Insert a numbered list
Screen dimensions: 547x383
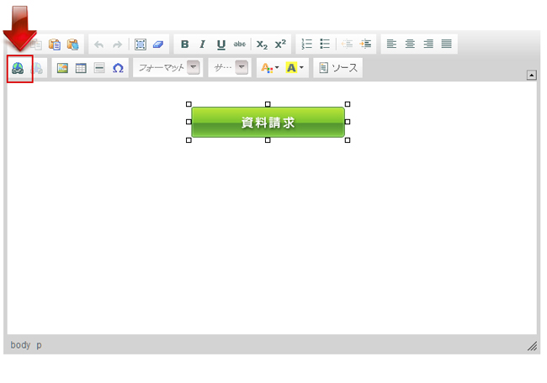coord(307,45)
